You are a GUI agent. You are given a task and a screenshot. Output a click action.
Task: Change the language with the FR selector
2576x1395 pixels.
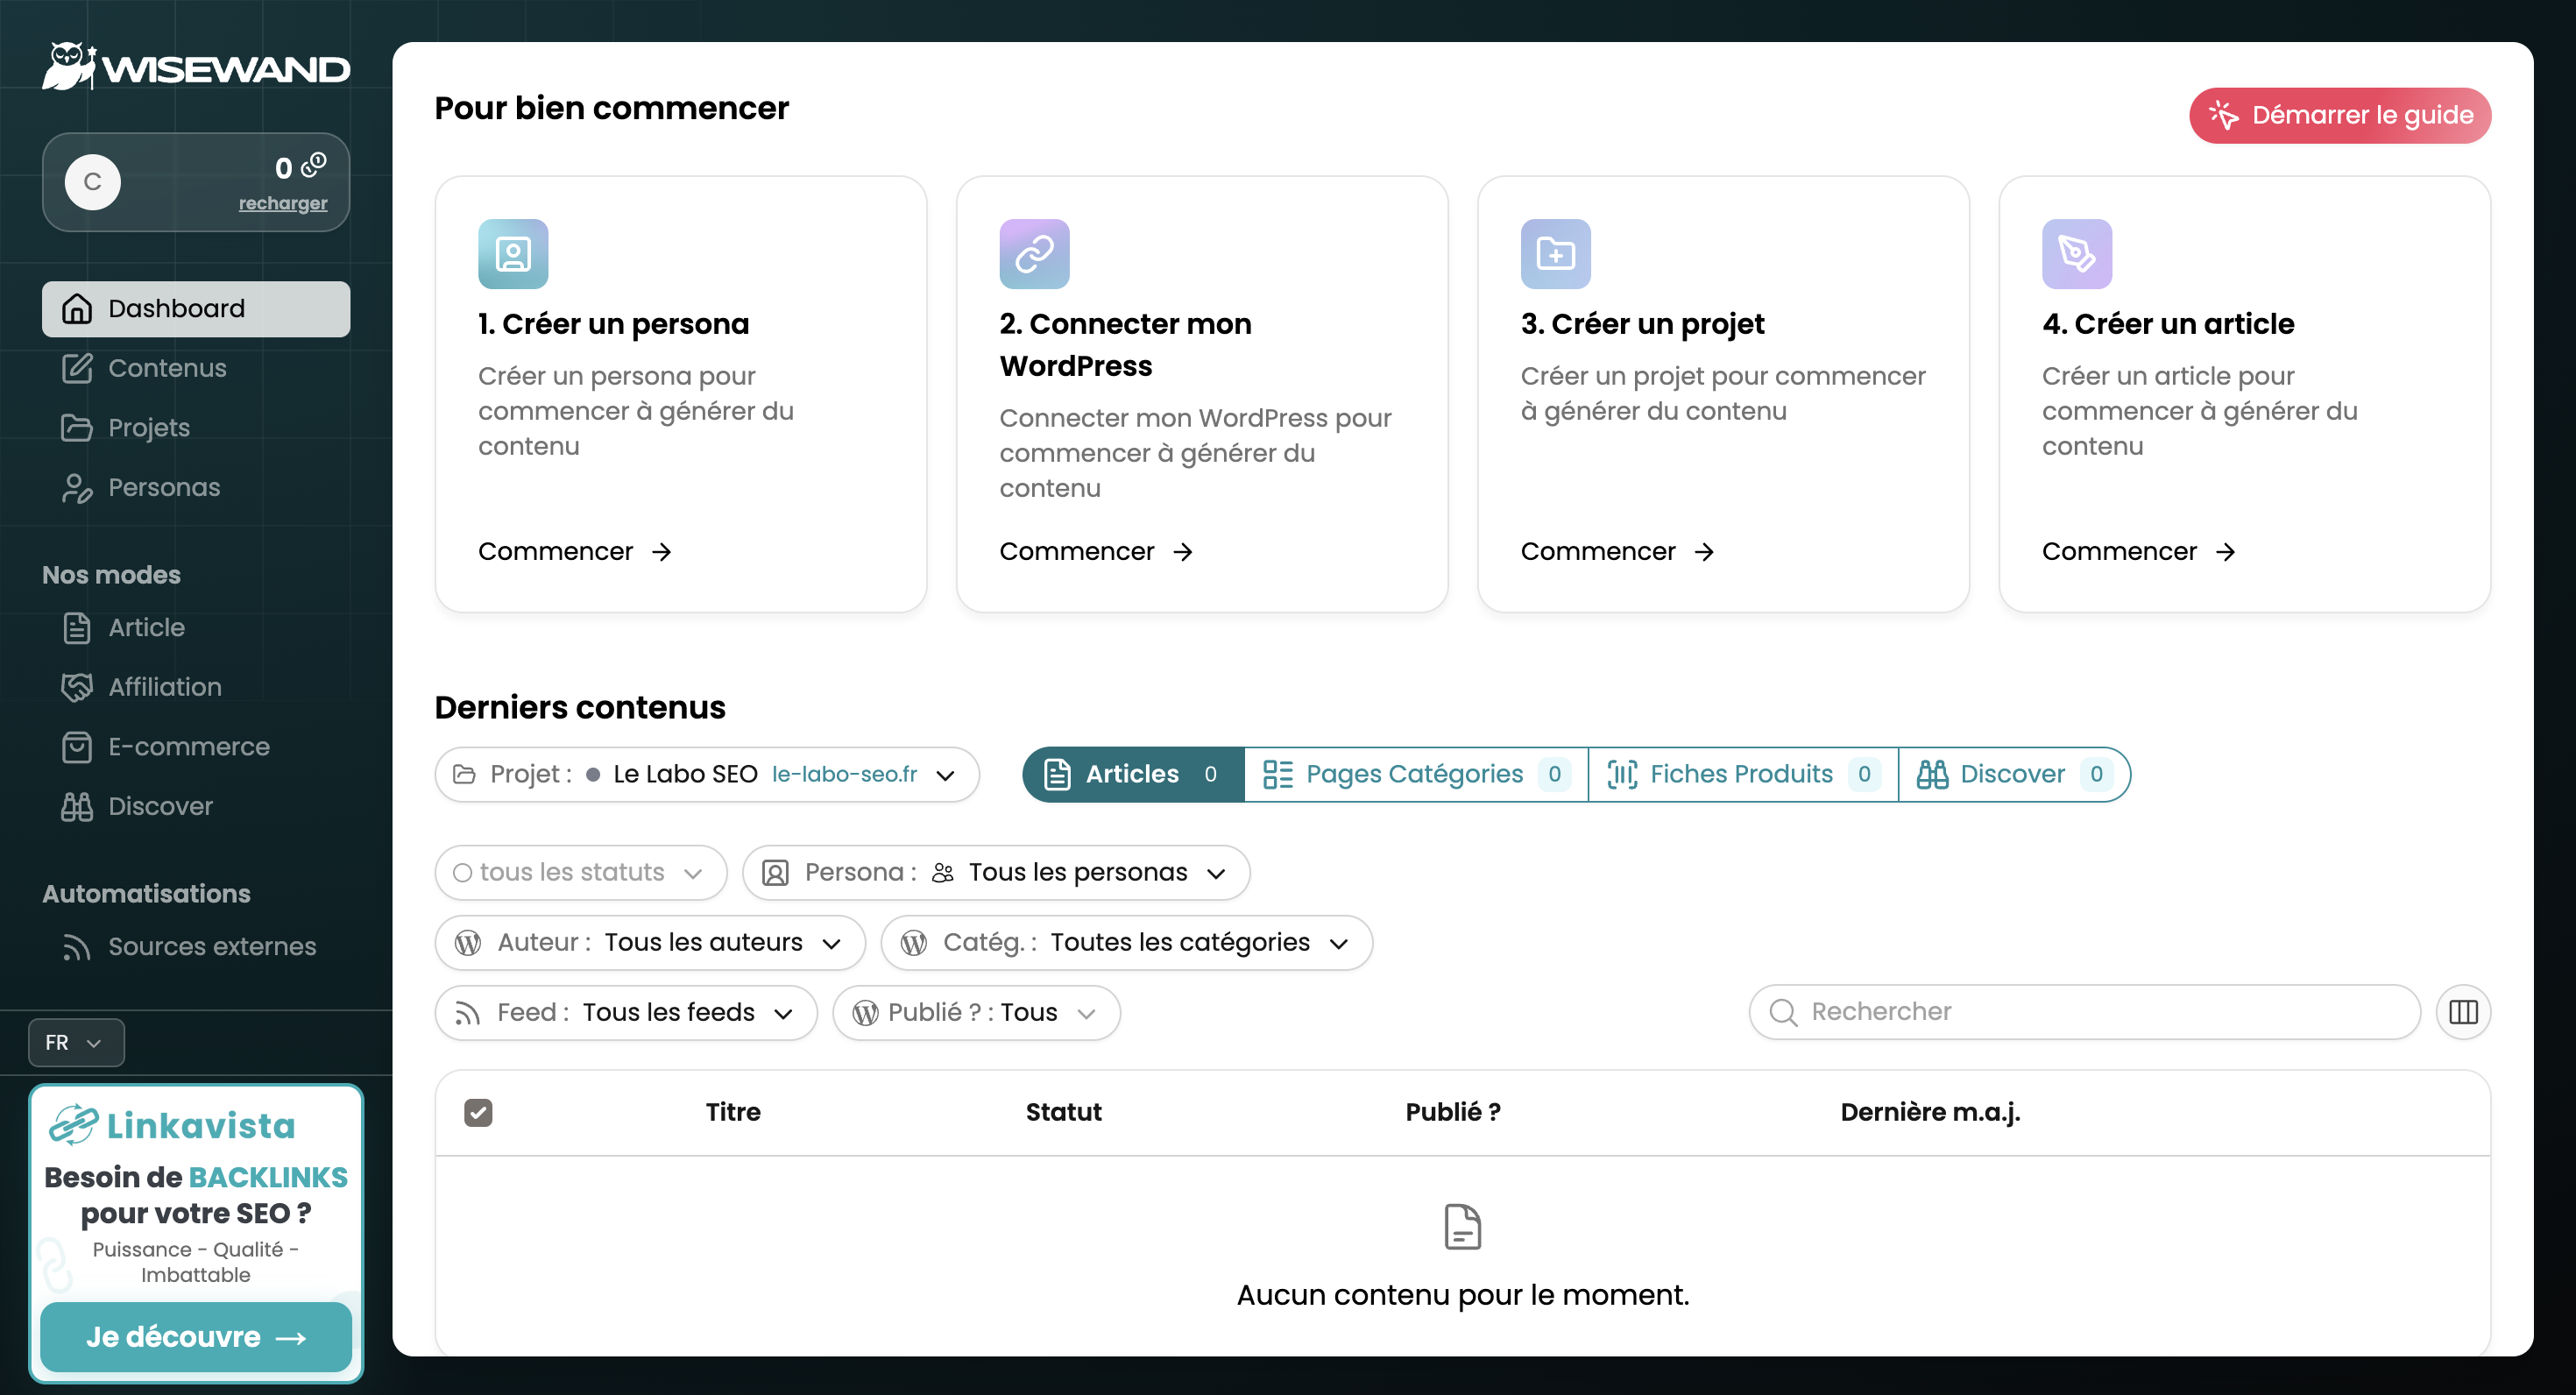(75, 1042)
